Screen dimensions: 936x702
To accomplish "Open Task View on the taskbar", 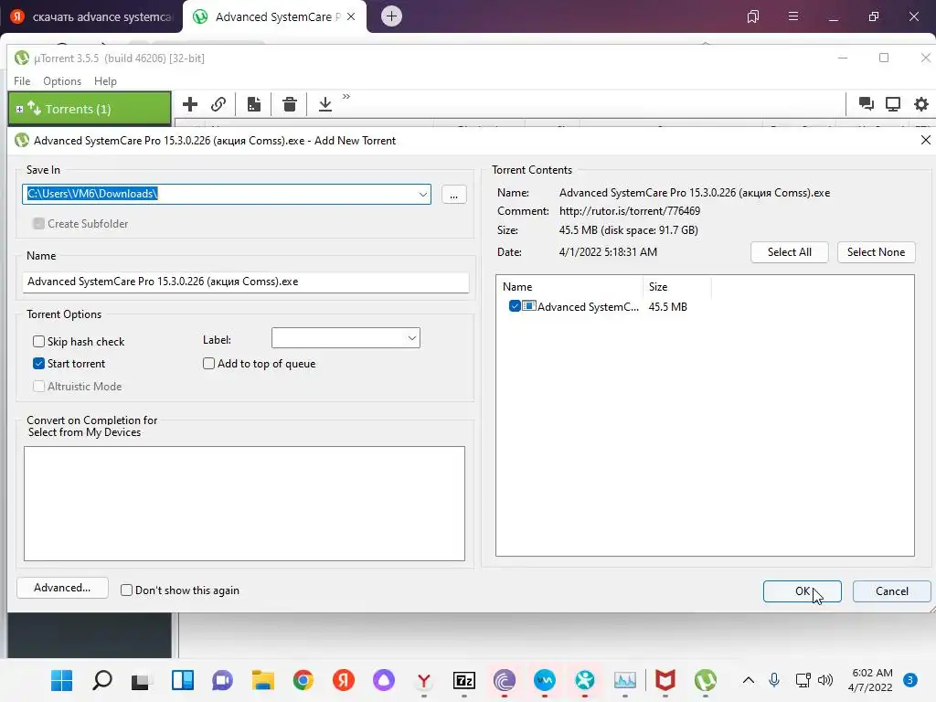I will 141,680.
